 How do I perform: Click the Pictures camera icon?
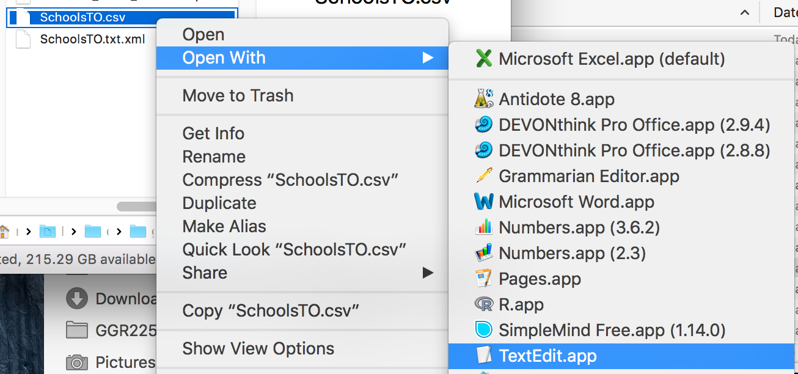point(76,362)
